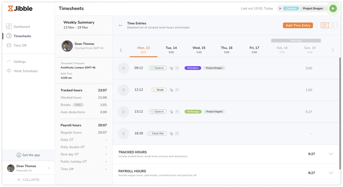Click the location icon on the Break entry

tap(171, 90)
